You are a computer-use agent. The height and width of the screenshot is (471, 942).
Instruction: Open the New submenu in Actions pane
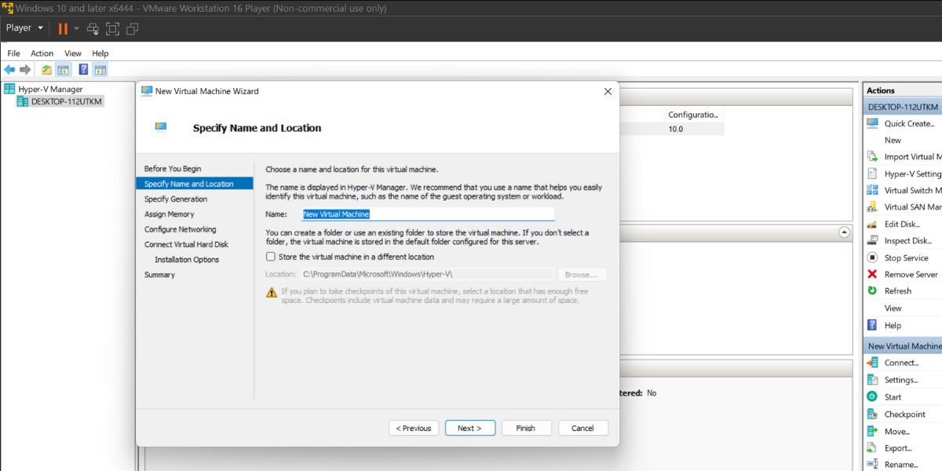tap(893, 140)
